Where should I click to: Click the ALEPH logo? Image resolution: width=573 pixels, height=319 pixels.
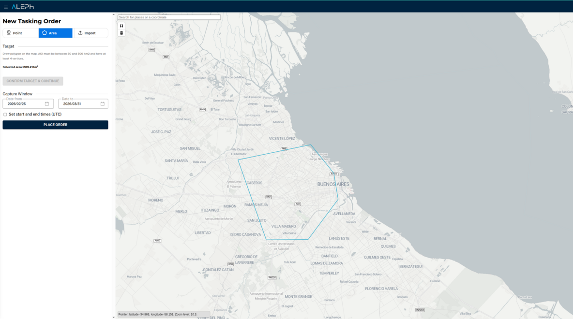23,7
